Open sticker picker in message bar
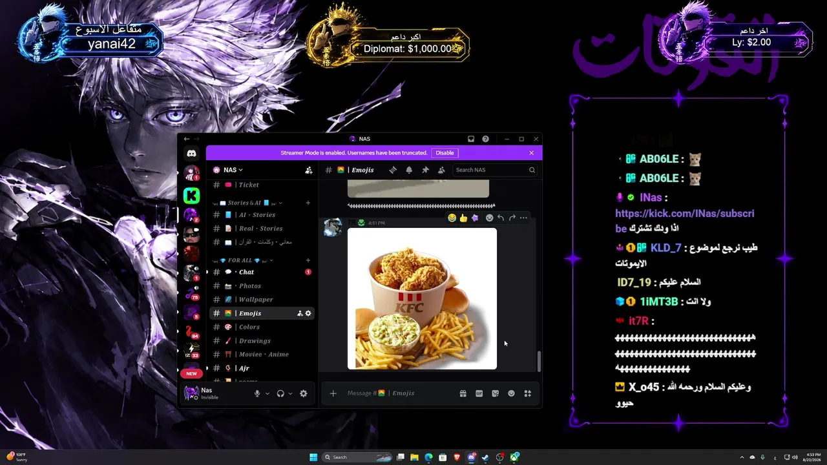The height and width of the screenshot is (465, 827). [x=495, y=393]
